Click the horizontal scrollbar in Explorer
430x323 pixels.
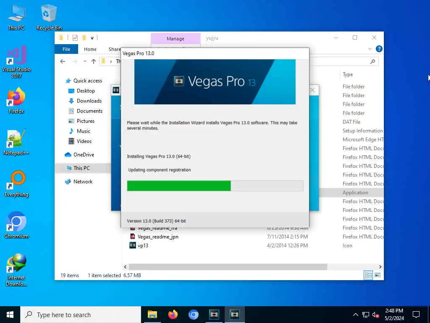point(228,267)
